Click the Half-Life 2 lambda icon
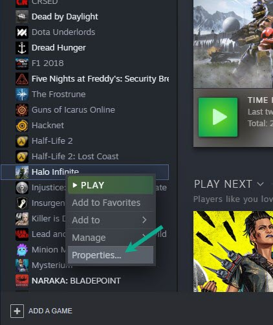Image resolution: width=273 pixels, height=325 pixels. [22, 141]
